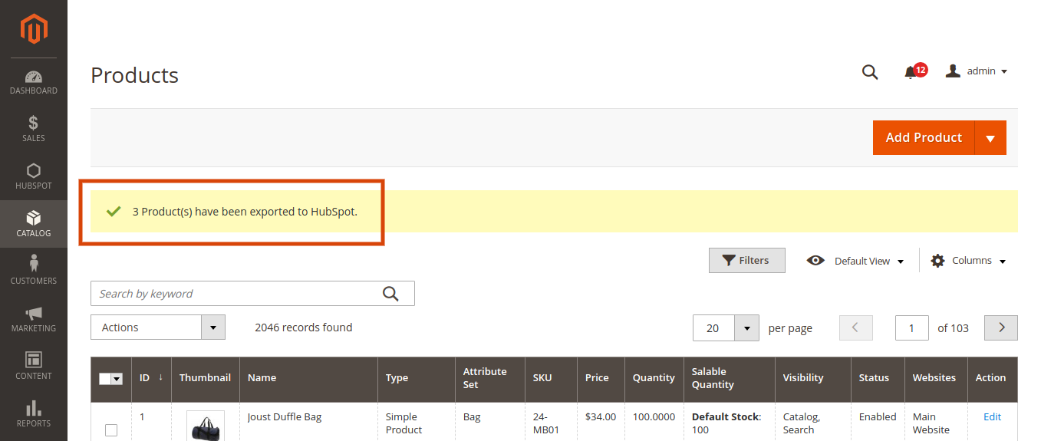Sort by the Type column
The image size is (1041, 441).
[416, 378]
